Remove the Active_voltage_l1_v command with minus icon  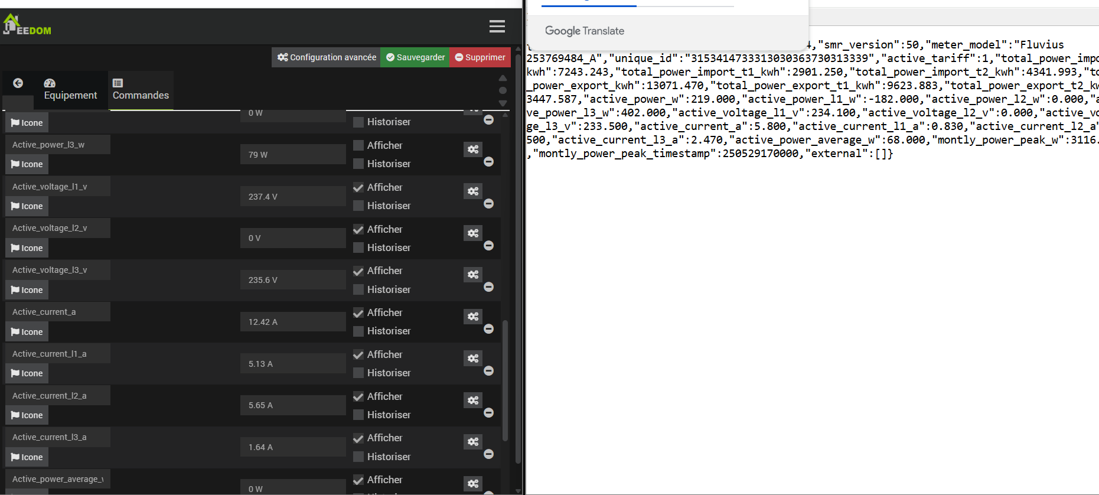pos(488,204)
